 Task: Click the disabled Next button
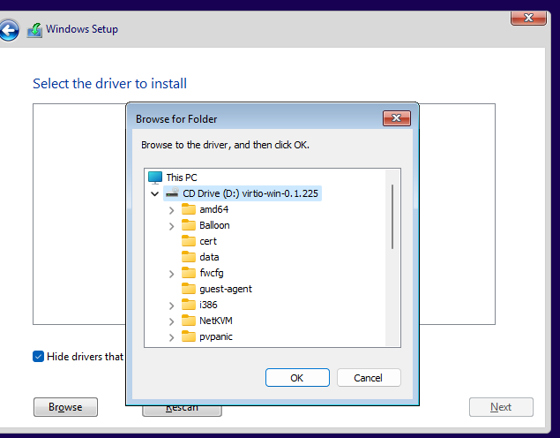tap(501, 407)
